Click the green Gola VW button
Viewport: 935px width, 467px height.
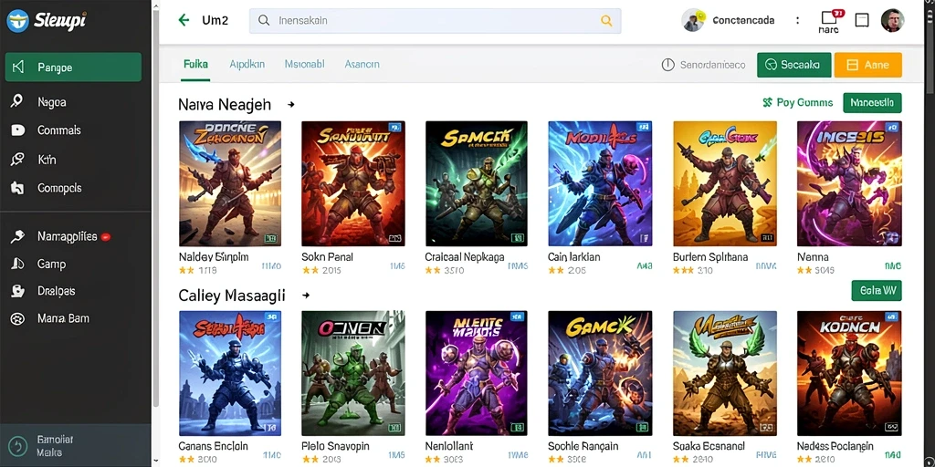877,291
